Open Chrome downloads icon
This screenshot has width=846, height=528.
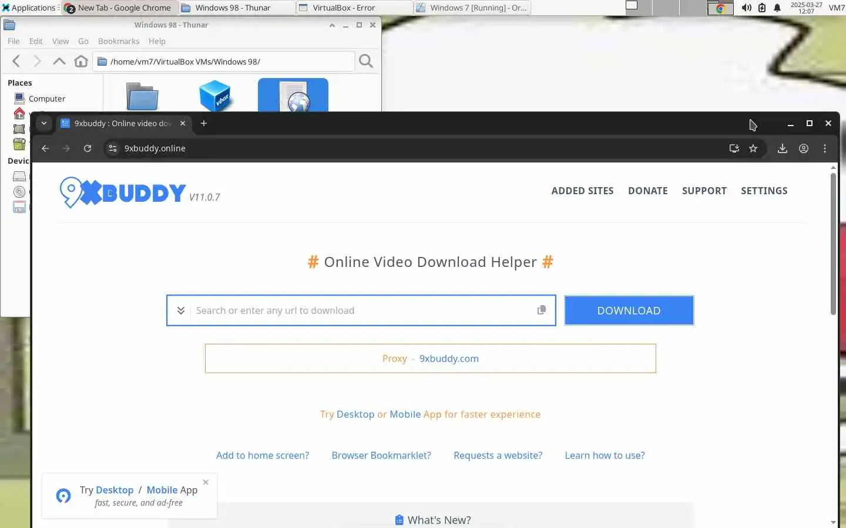click(782, 148)
